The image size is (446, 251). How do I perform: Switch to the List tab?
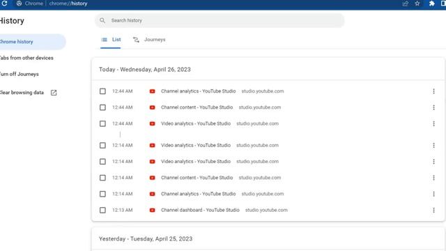click(111, 40)
